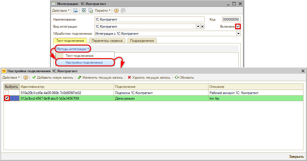Close the Настройки подключения window with X
This screenshot has width=307, height=161.
[303, 71]
